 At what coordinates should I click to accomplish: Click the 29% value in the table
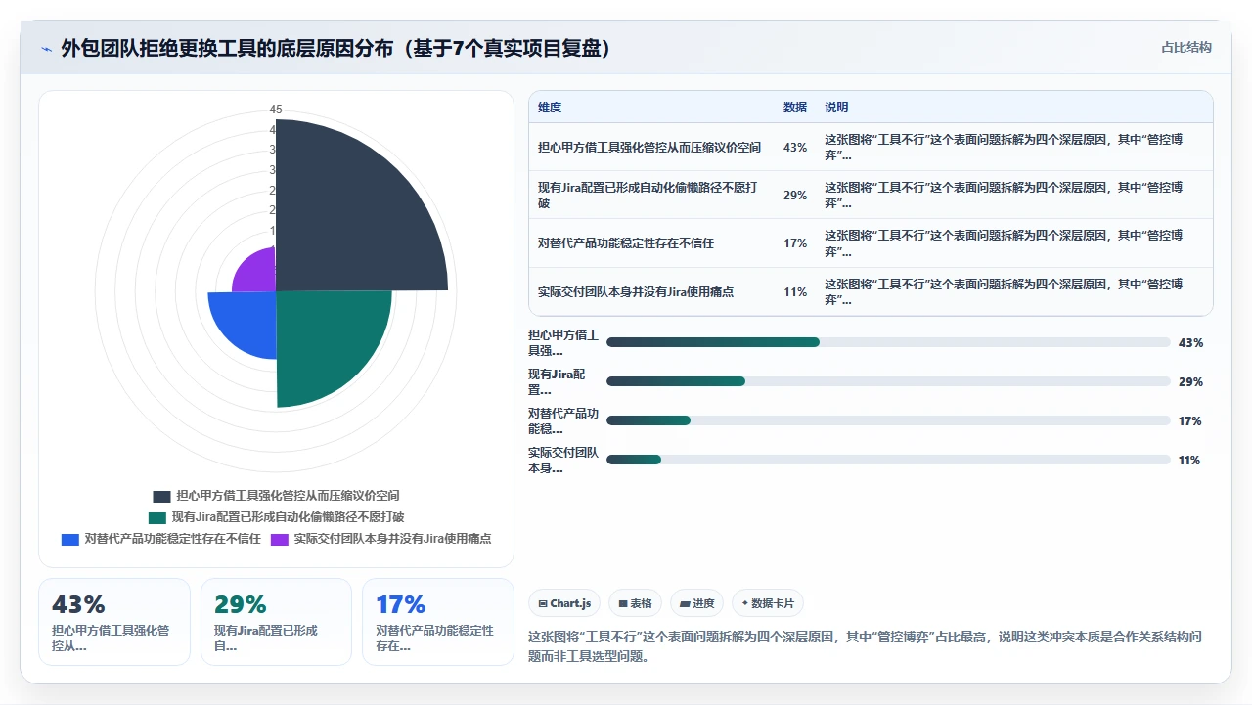pos(795,196)
